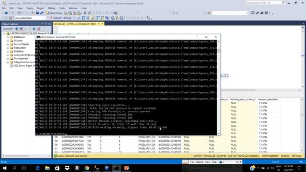Close the Demos.sql tab
The width and height of the screenshot is (306, 172).
point(102,24)
